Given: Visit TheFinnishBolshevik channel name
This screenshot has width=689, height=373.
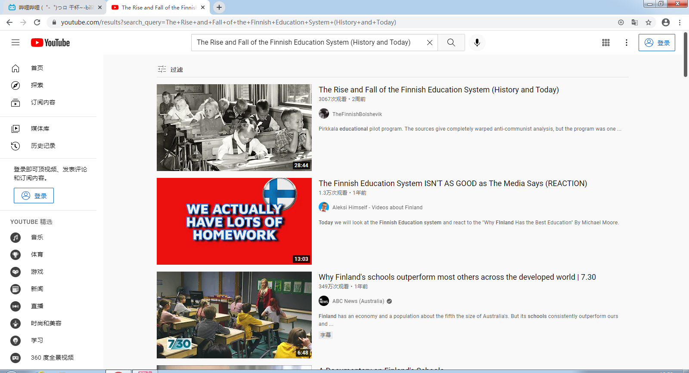Looking at the screenshot, I should (x=357, y=114).
